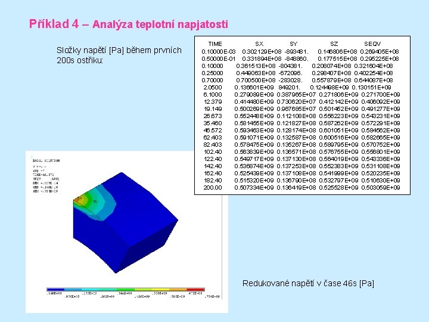
Task: Select the time value 182.40
Action: point(213,181)
